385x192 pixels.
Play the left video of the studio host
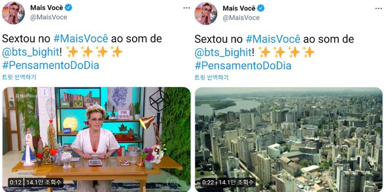(x=97, y=139)
